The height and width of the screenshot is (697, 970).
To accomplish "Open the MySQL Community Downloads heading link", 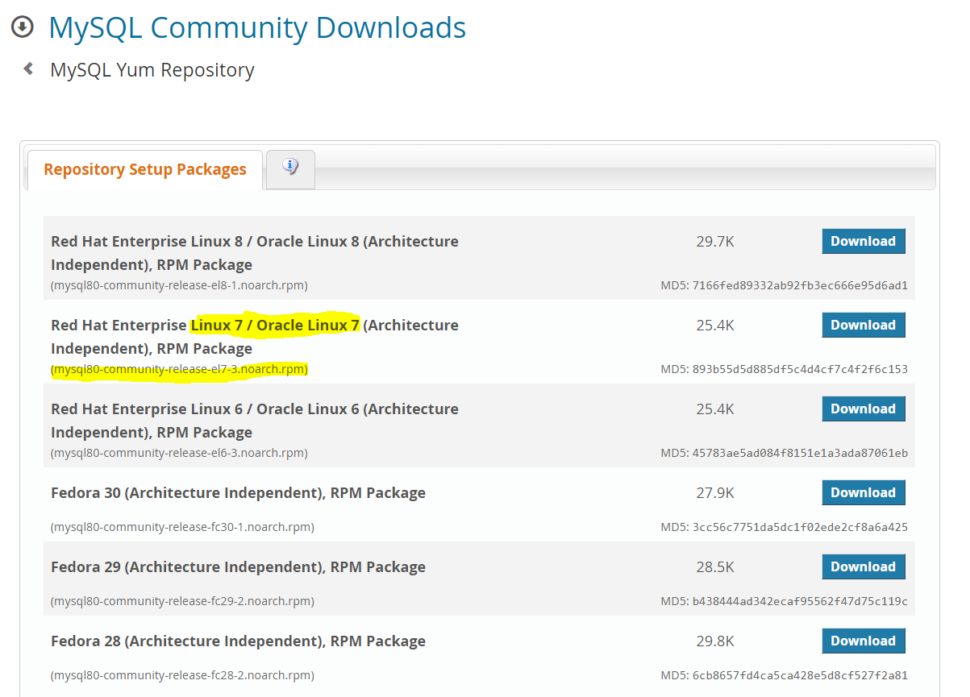I will pyautogui.click(x=257, y=27).
